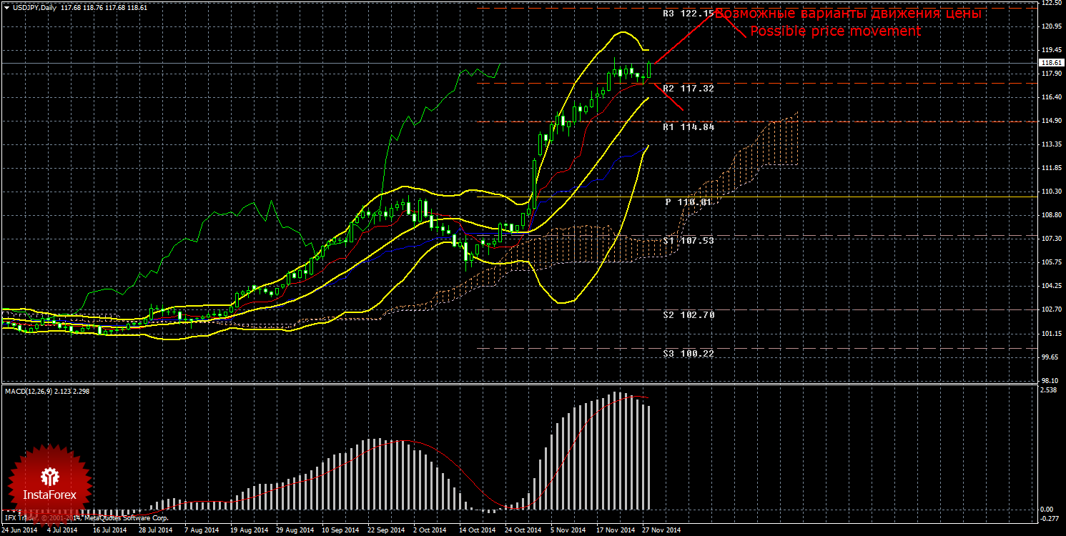Image resolution: width=1066 pixels, height=536 pixels.
Task: Click the InstaForex logo badge
Action: click(x=49, y=480)
